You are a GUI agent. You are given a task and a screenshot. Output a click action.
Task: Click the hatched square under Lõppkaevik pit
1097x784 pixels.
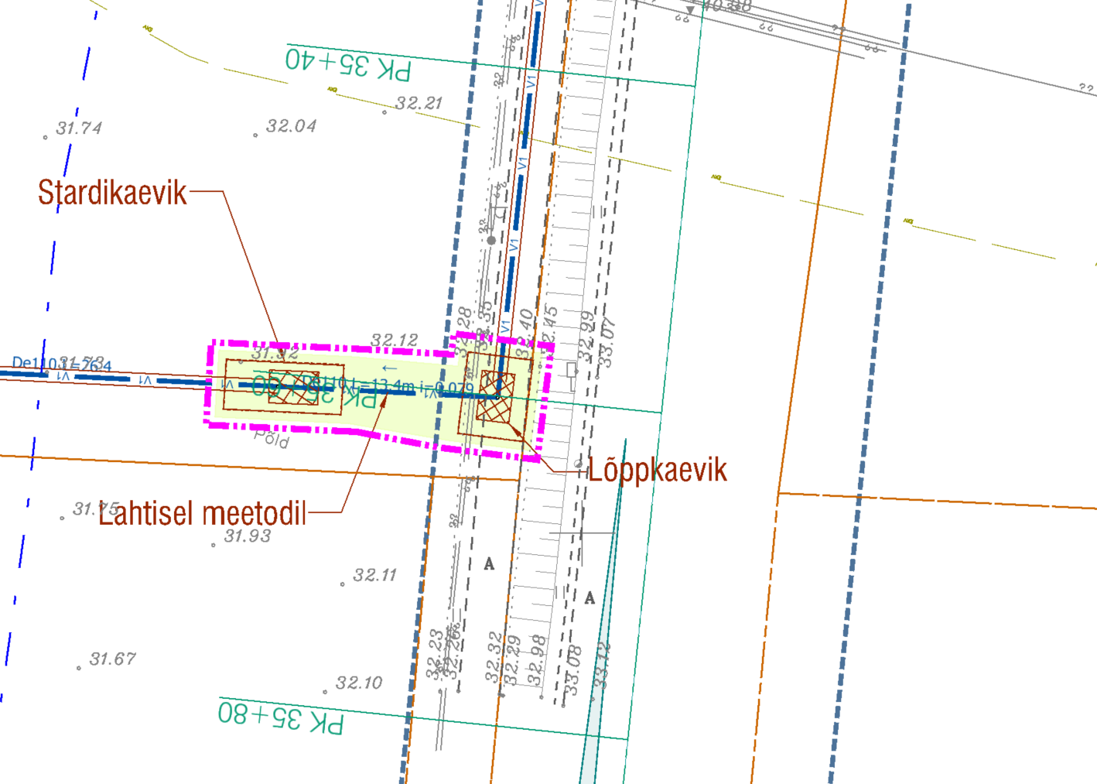(496, 396)
